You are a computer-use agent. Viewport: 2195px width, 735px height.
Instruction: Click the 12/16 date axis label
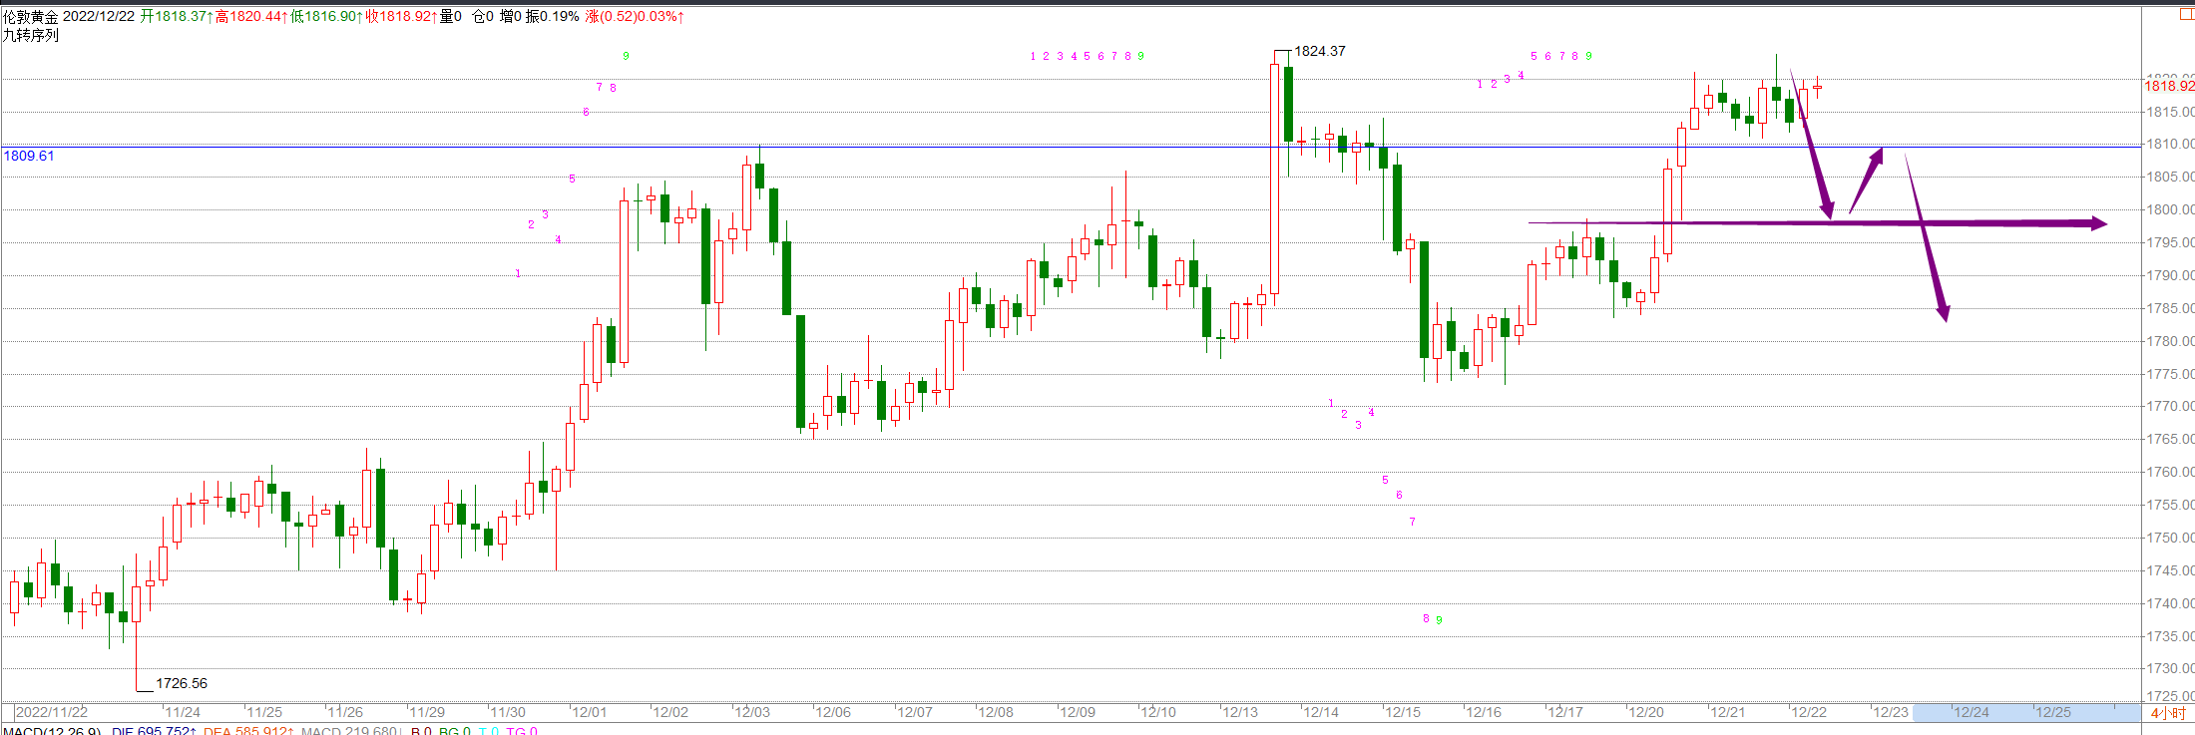pyautogui.click(x=1484, y=712)
